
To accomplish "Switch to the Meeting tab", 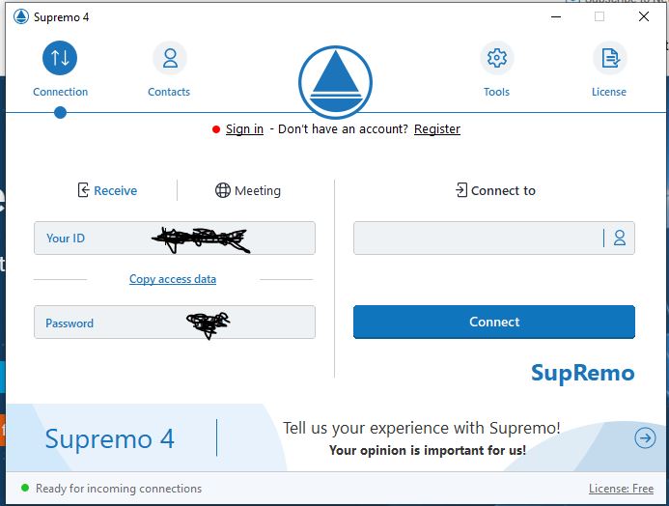I will click(x=248, y=190).
